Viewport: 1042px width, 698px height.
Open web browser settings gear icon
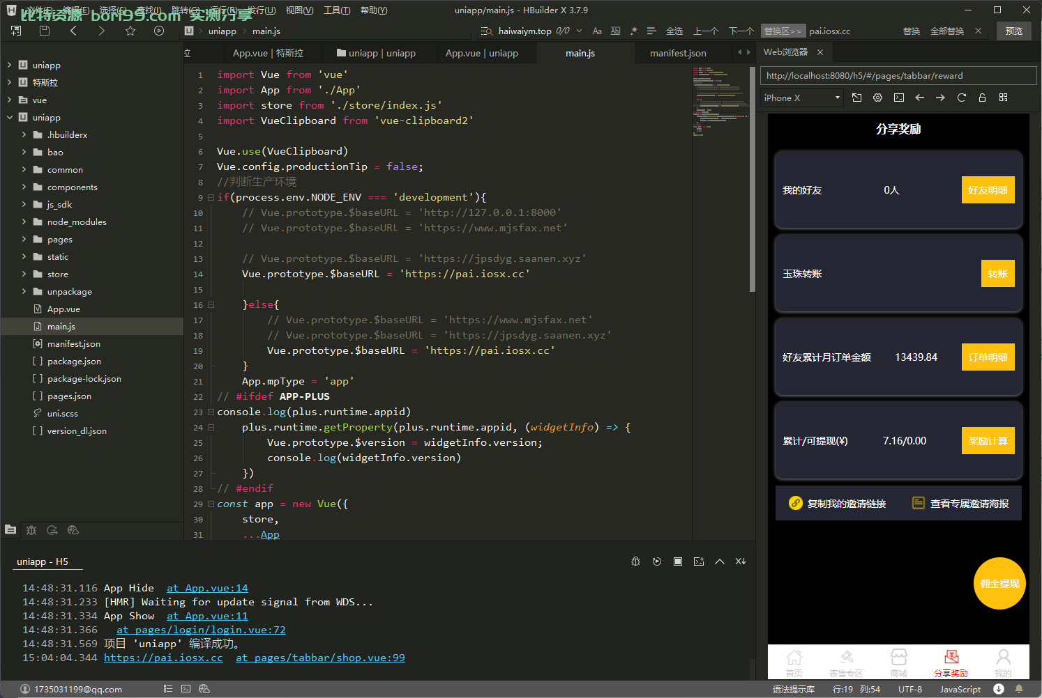[878, 98]
